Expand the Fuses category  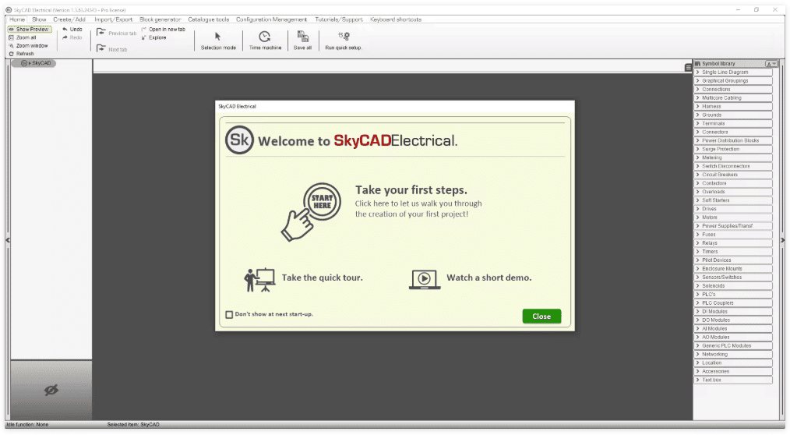click(733, 235)
